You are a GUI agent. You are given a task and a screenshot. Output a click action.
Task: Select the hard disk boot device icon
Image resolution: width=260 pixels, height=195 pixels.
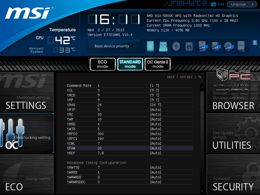point(150,46)
